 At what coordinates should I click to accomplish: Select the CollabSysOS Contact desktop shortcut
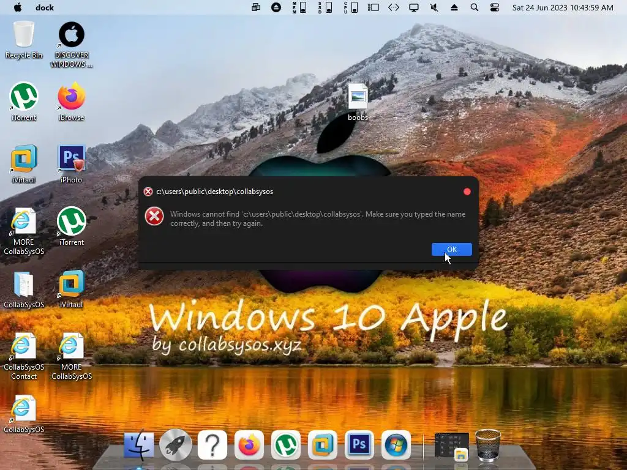[24, 356]
